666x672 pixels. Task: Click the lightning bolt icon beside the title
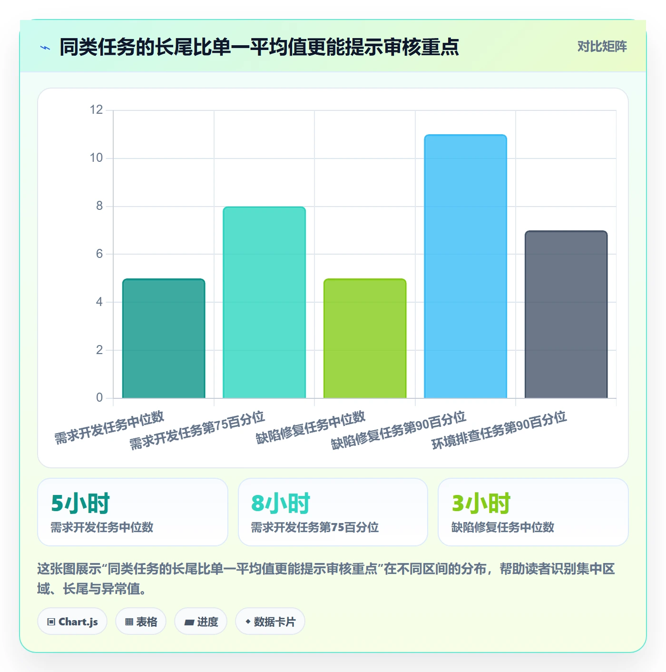click(45, 48)
